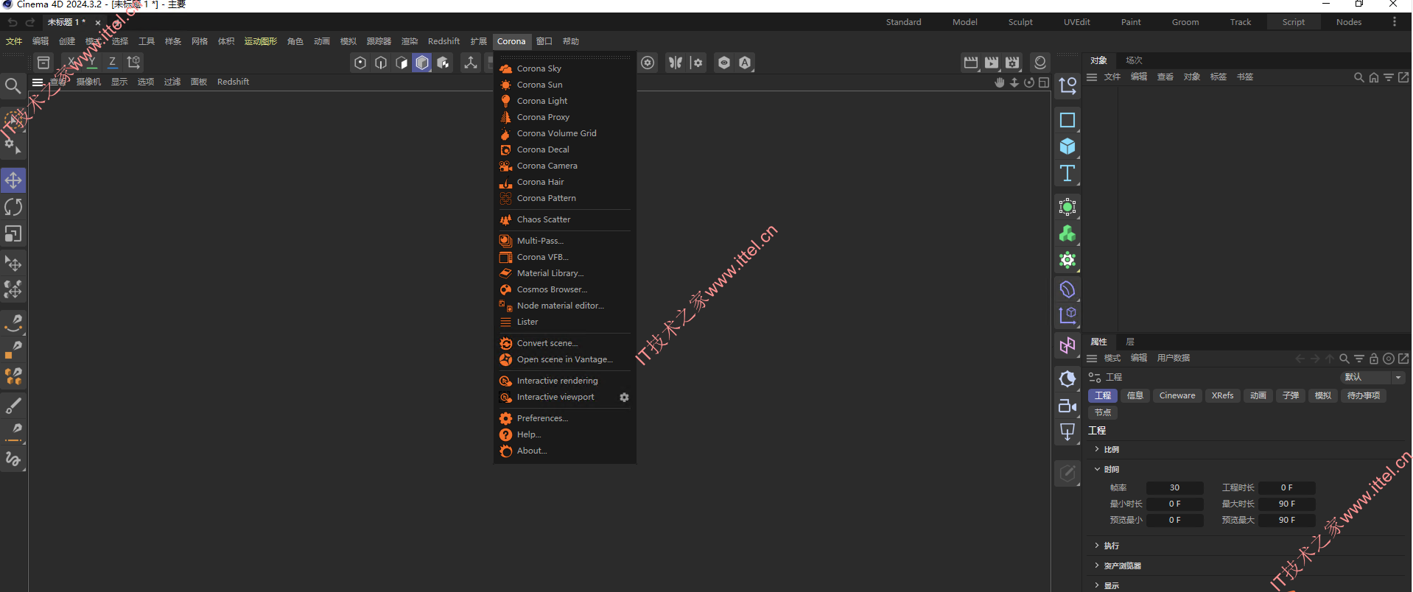Toggle the Y axis lock
This screenshot has width=1413, height=592.
92,63
